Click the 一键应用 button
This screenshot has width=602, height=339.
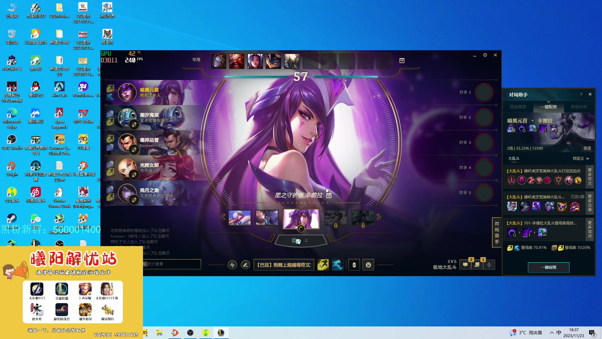click(x=548, y=267)
